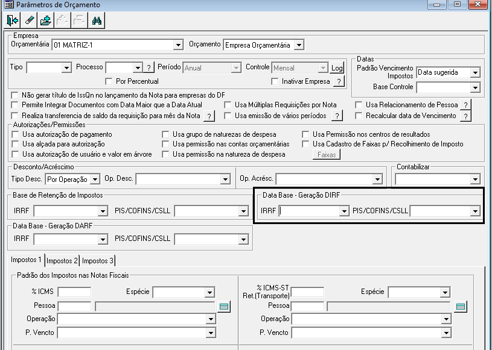Click the % ICMS input field
Viewport: 492px width, 350px height.
click(74, 292)
